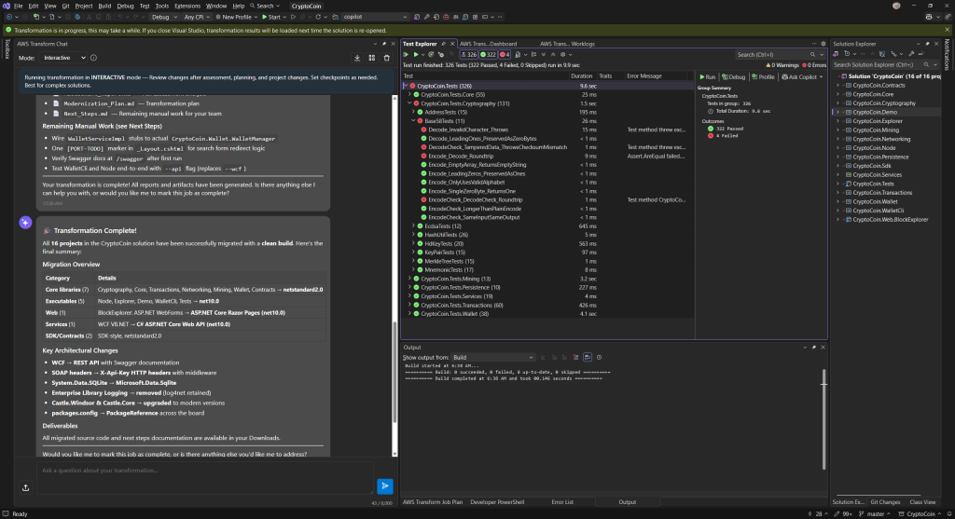Collapse all tests in Test Explorer
Viewport: 955px width, 519px height.
point(553,55)
